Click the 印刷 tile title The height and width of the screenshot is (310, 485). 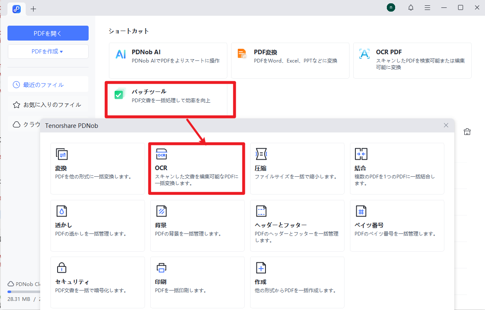pos(161,282)
